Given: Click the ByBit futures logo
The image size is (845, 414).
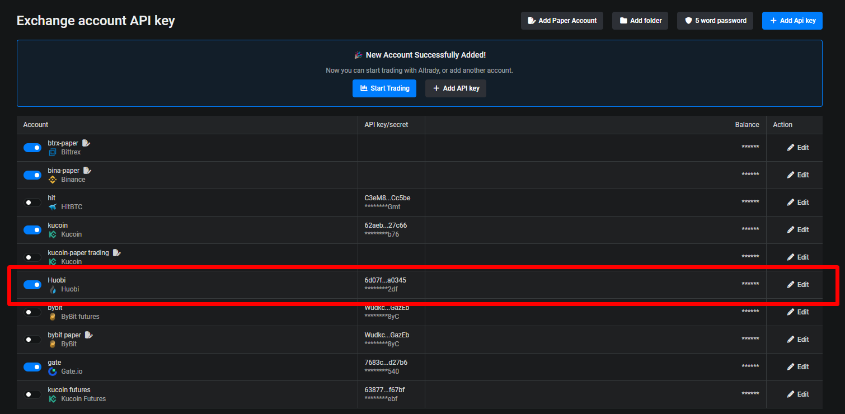Looking at the screenshot, I should [x=53, y=317].
